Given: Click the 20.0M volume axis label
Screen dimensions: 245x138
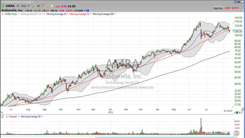Looking at the screenshot, I should 237,121.
